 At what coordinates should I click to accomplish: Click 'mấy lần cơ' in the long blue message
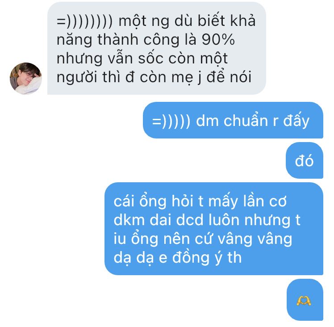tap(247, 201)
